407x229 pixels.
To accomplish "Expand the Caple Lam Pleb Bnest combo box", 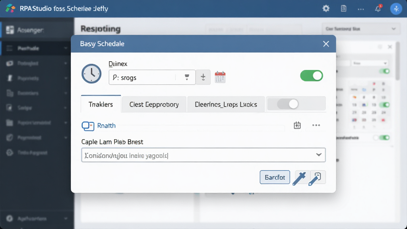I will pyautogui.click(x=203, y=155).
